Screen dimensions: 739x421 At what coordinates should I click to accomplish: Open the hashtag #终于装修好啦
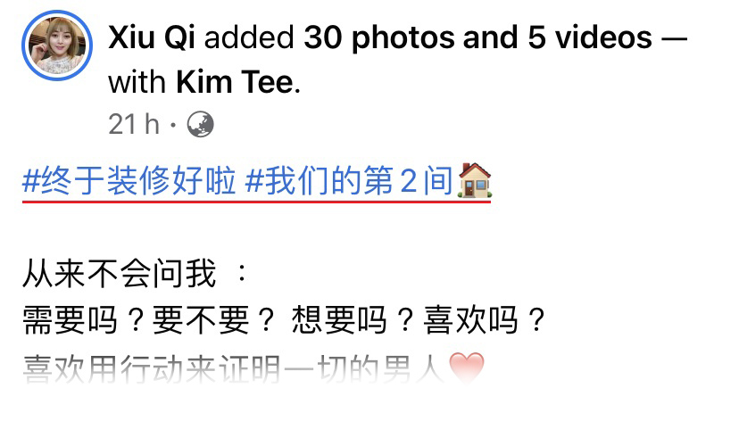(129, 181)
